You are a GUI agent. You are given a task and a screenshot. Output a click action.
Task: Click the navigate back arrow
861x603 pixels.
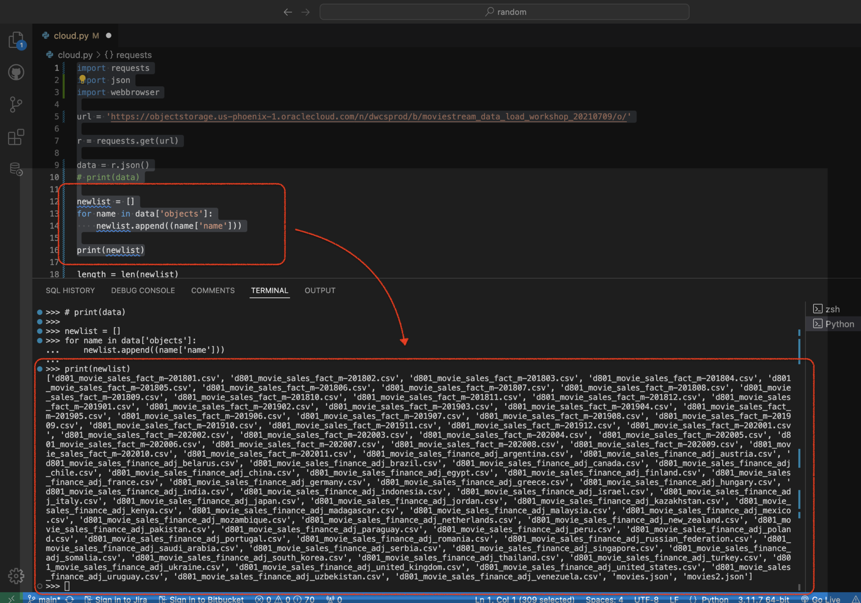coord(288,12)
